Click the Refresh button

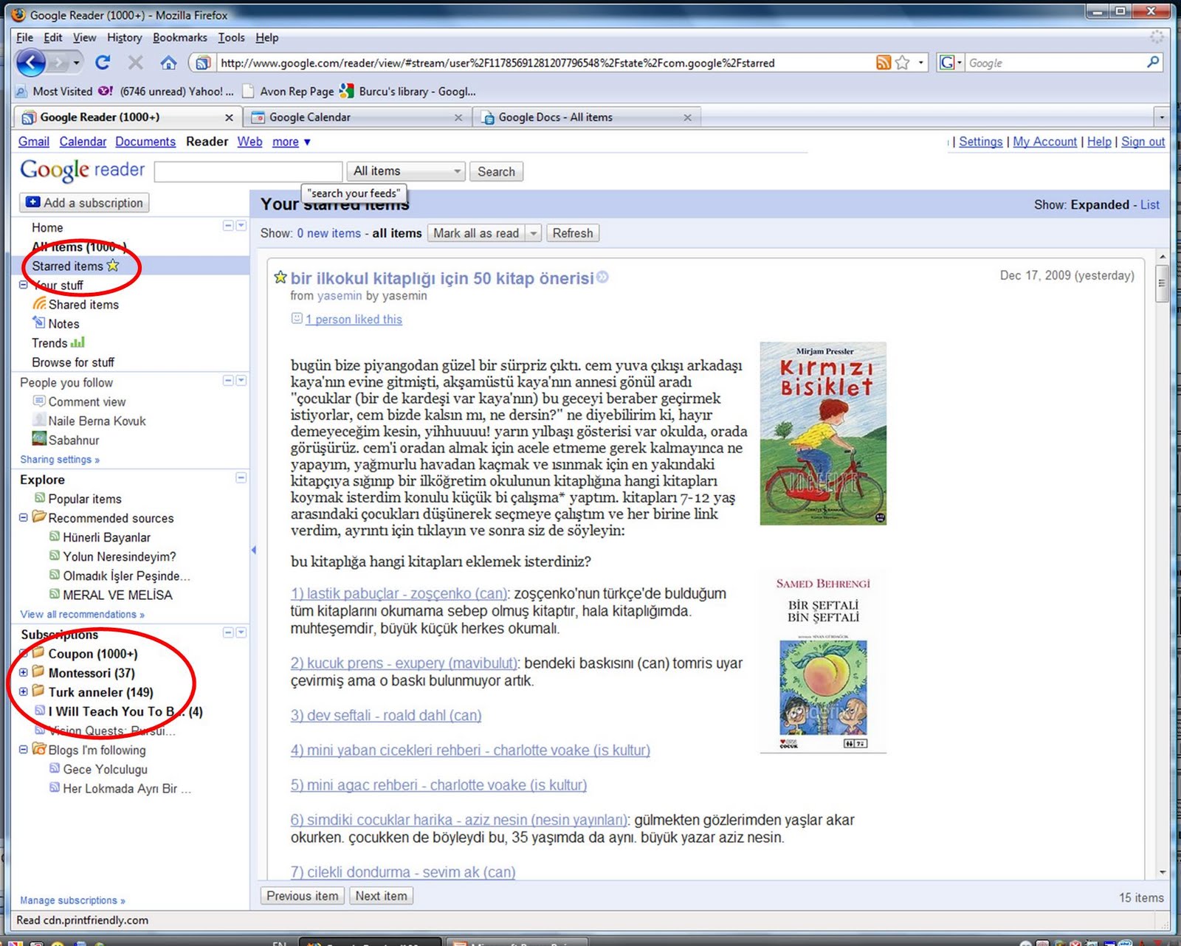point(573,233)
